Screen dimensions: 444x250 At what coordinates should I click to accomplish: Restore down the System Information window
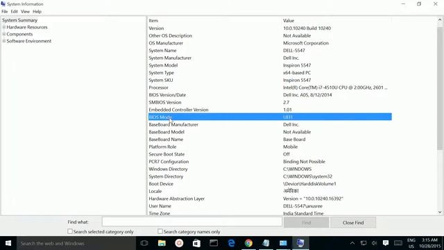419,4
